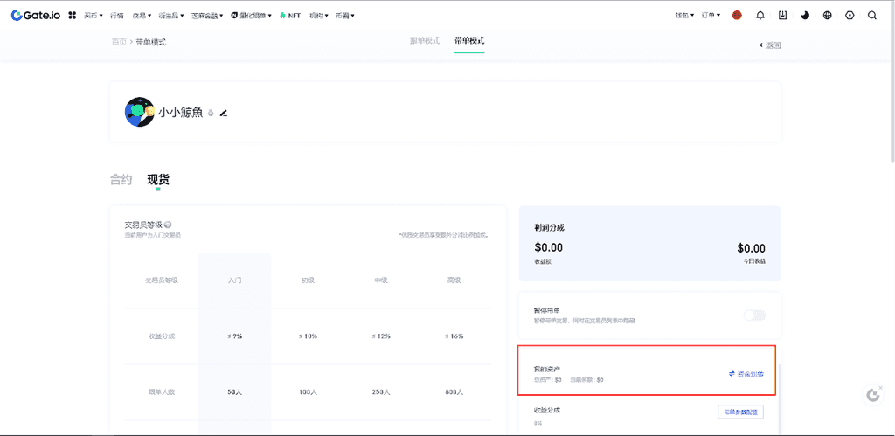Click the 资金划转 link
895x436 pixels.
(746, 374)
